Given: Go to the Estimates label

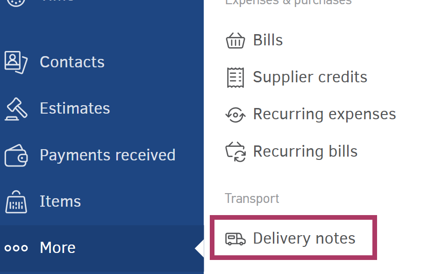Looking at the screenshot, I should [x=75, y=108].
